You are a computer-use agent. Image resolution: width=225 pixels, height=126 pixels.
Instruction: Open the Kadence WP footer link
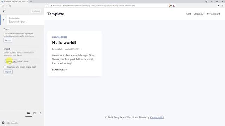(157, 117)
